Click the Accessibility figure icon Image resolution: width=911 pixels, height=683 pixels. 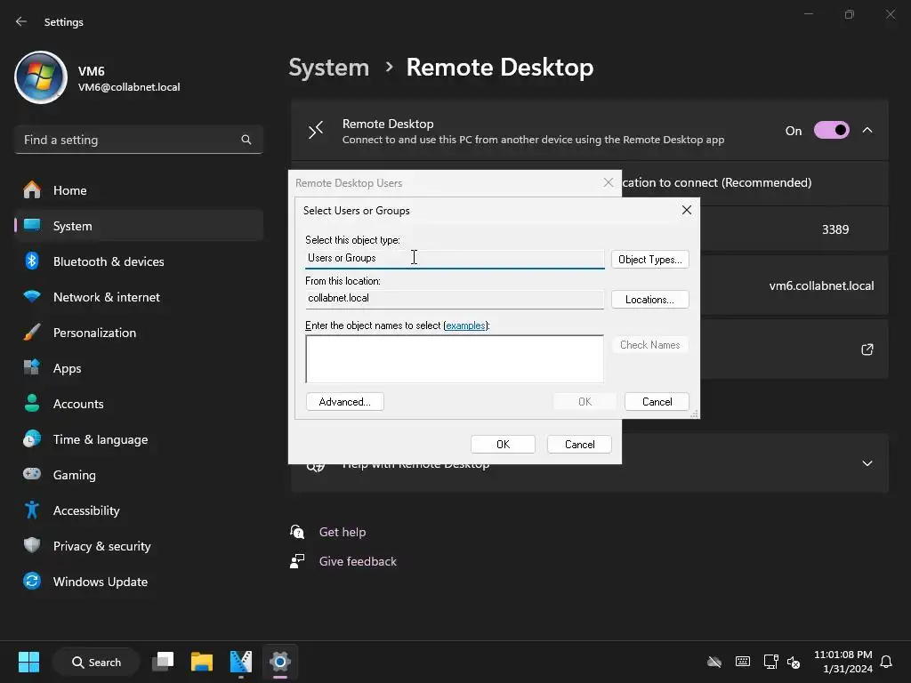(x=32, y=510)
